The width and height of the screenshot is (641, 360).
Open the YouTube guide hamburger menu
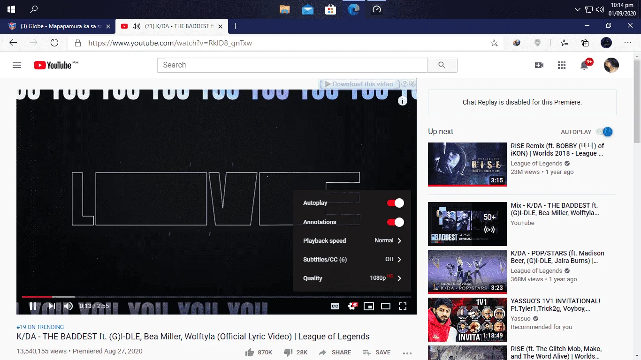point(17,65)
